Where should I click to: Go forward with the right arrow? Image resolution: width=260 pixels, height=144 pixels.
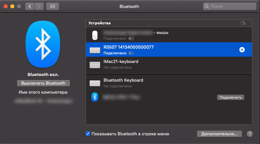(39, 6)
